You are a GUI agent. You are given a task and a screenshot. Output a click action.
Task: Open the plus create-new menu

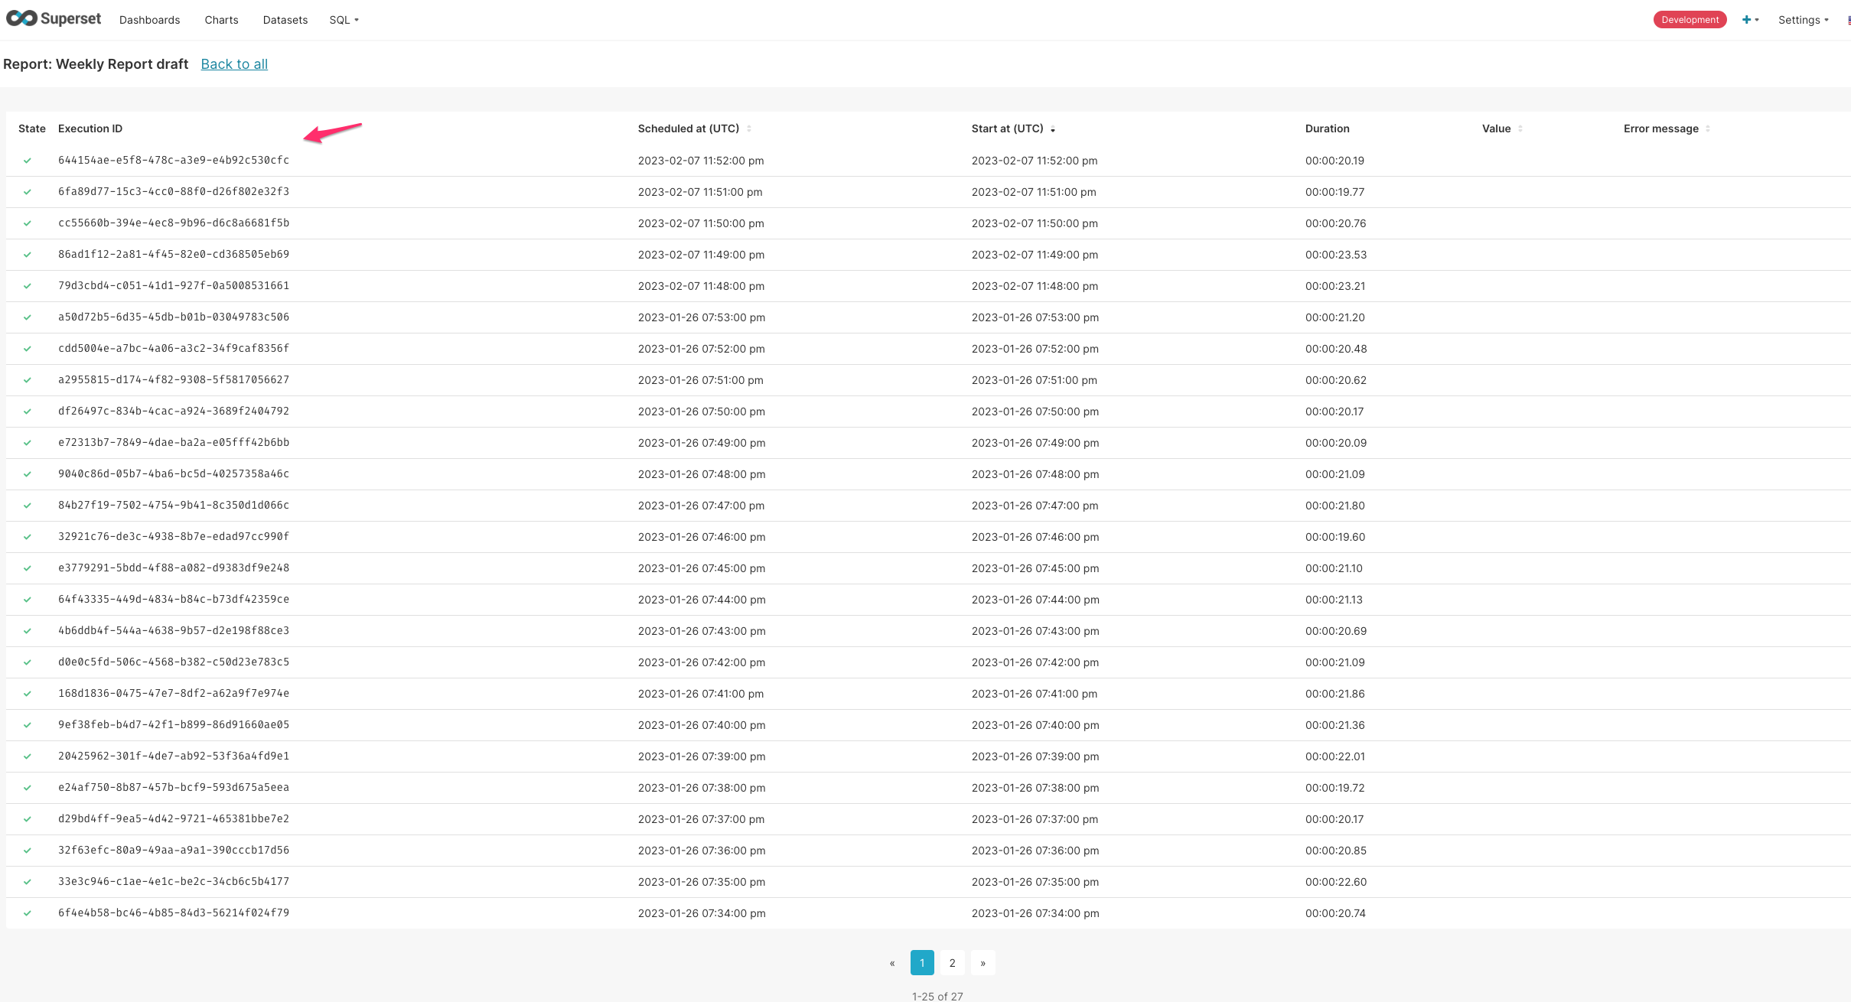click(x=1749, y=20)
